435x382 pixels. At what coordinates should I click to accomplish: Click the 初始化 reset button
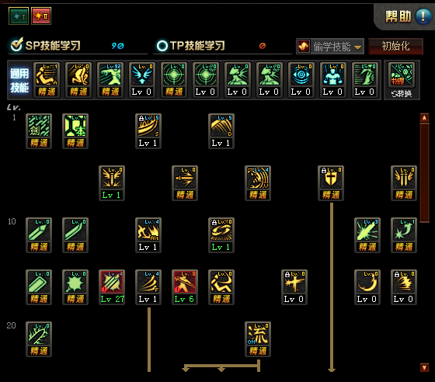tap(395, 47)
